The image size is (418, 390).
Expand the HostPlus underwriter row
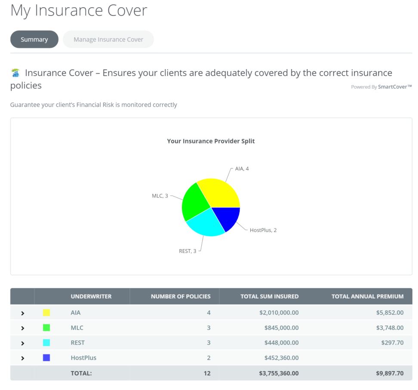pyautogui.click(x=23, y=358)
